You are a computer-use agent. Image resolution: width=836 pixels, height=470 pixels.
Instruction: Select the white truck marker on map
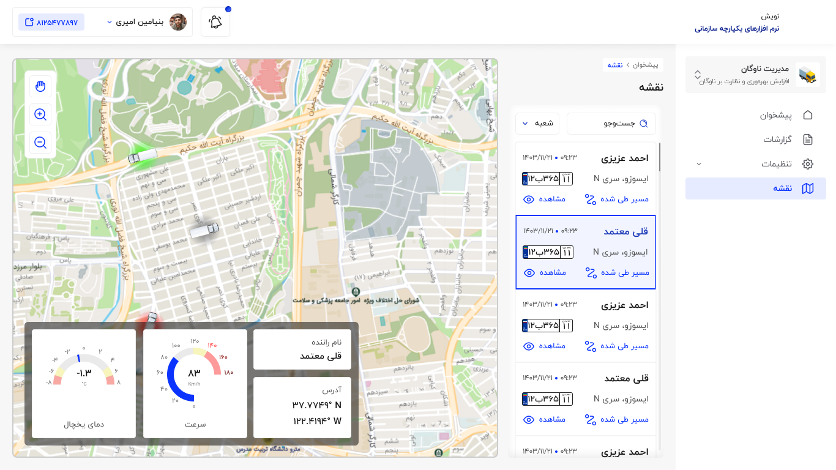tap(204, 231)
